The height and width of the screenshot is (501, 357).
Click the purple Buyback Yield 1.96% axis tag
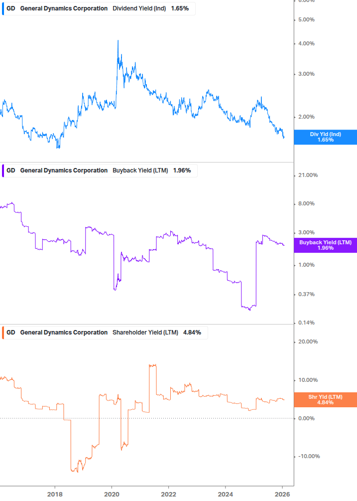[x=326, y=245]
